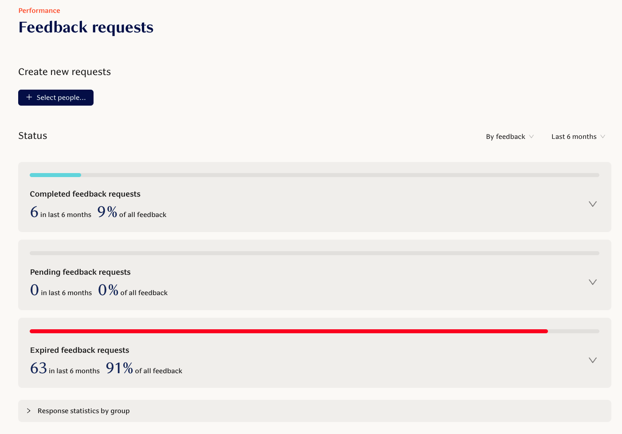Click the Pending feedback requests heading
This screenshot has height=434, width=622.
pyautogui.click(x=80, y=272)
